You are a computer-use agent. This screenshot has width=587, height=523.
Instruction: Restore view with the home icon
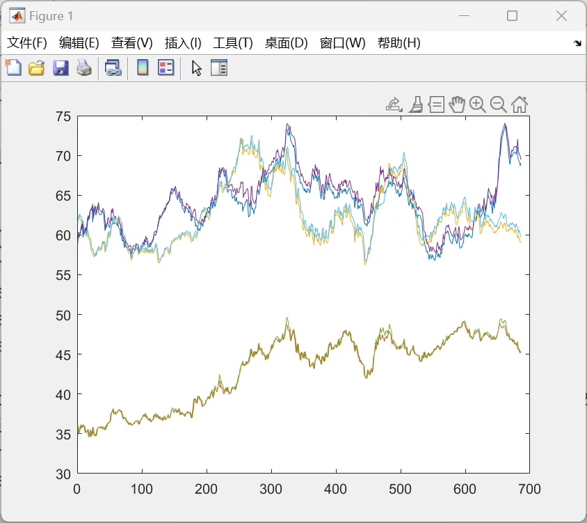point(520,104)
